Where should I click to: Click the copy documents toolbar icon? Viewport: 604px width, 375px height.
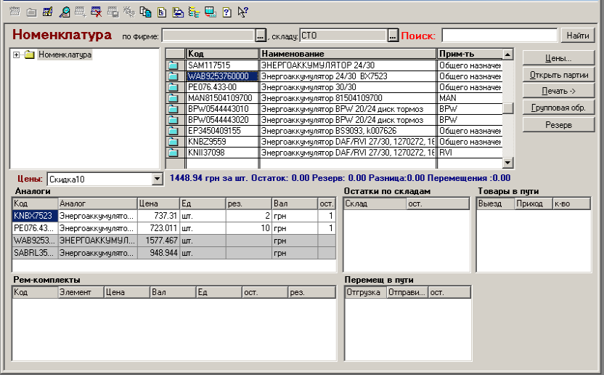144,12
